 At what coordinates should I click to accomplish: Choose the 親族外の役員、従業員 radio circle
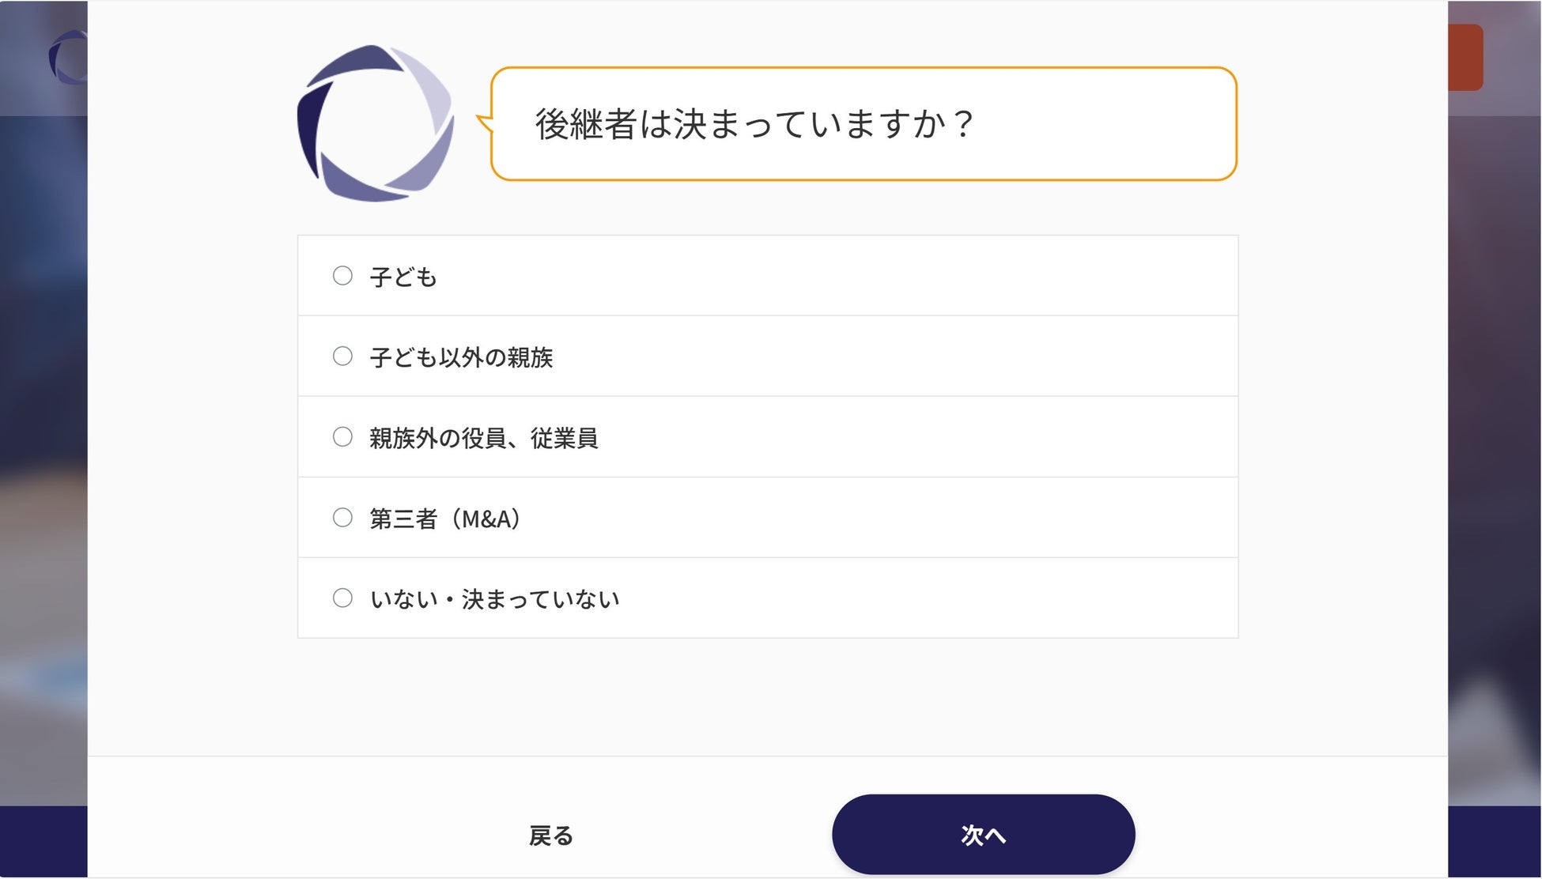point(342,437)
